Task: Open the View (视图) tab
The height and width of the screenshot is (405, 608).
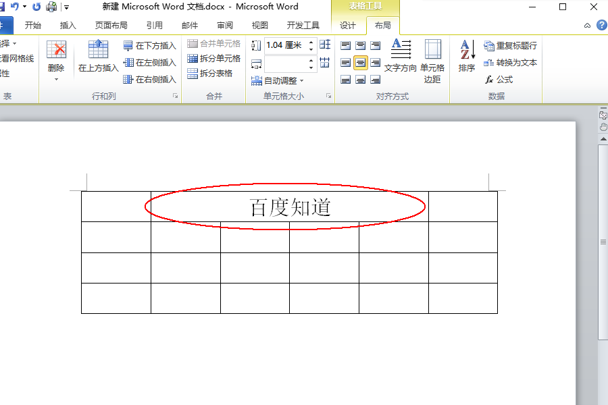Action: tap(260, 25)
